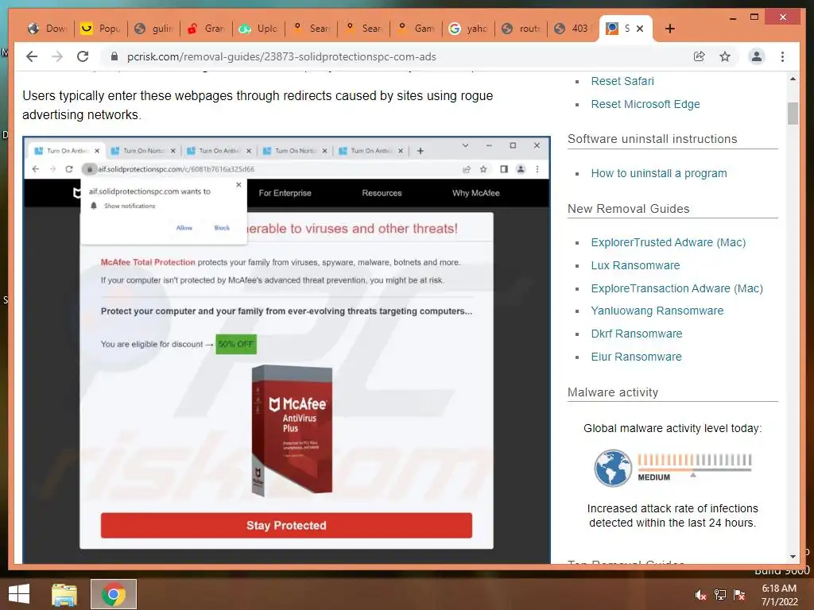The image size is (814, 610).
Task: Click the vertical scrollbar thumb
Action: click(793, 114)
